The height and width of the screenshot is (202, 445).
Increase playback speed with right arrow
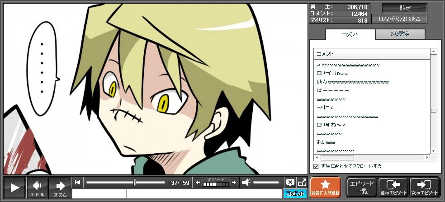click(234, 183)
